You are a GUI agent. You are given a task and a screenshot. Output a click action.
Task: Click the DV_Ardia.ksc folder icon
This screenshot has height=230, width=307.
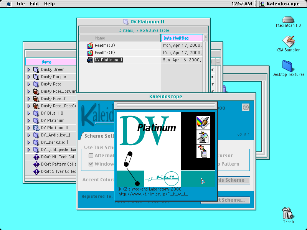(36, 135)
